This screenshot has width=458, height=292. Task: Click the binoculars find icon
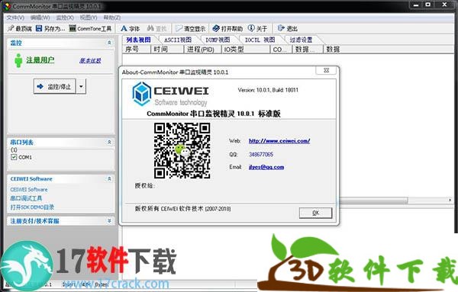pyautogui.click(x=150, y=28)
